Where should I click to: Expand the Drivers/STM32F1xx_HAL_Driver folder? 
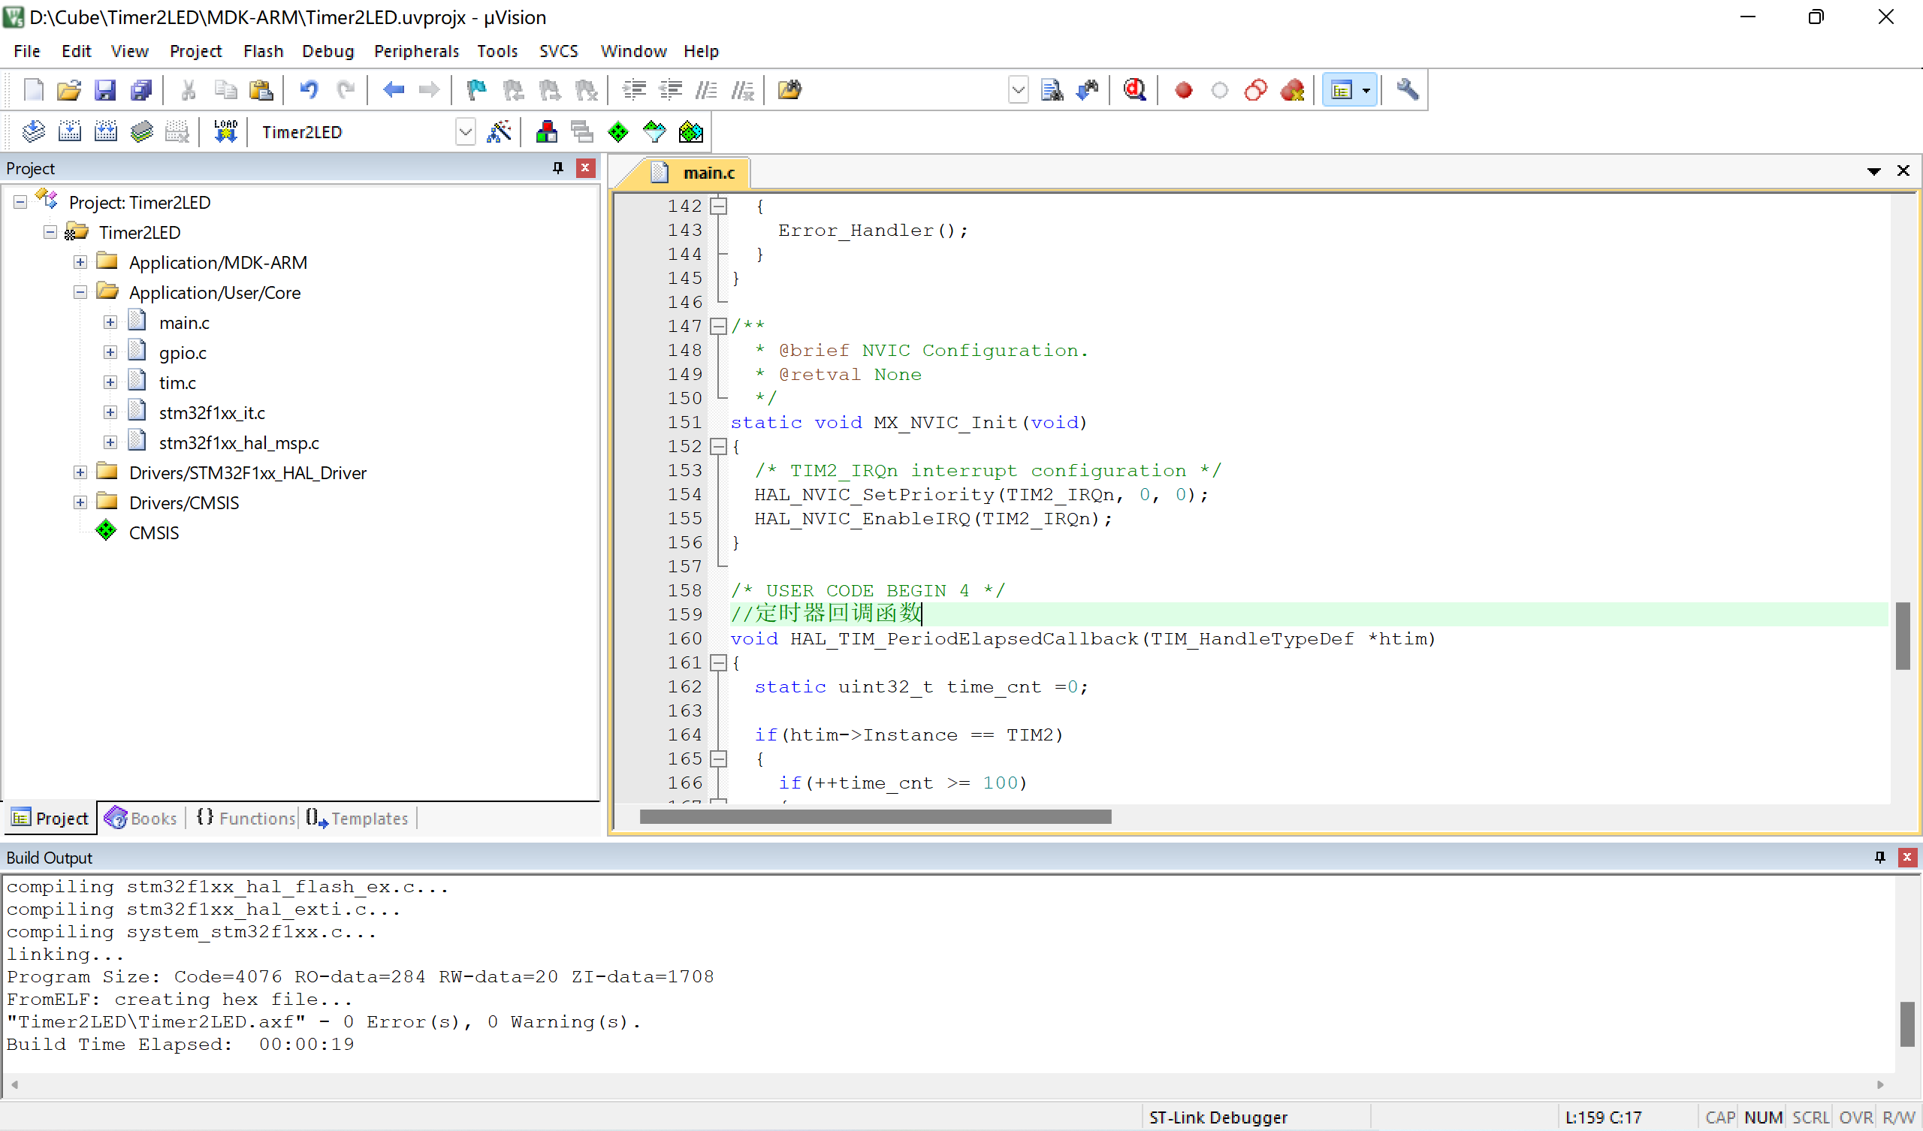80,472
